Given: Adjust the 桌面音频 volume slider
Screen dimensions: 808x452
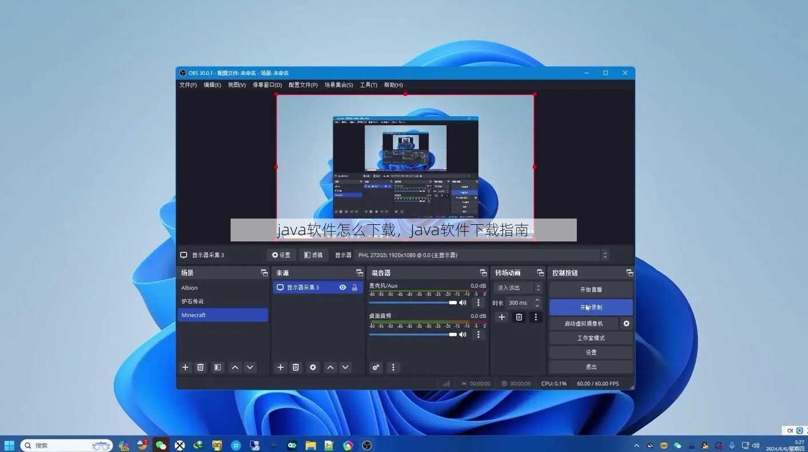Looking at the screenshot, I should [x=413, y=334].
